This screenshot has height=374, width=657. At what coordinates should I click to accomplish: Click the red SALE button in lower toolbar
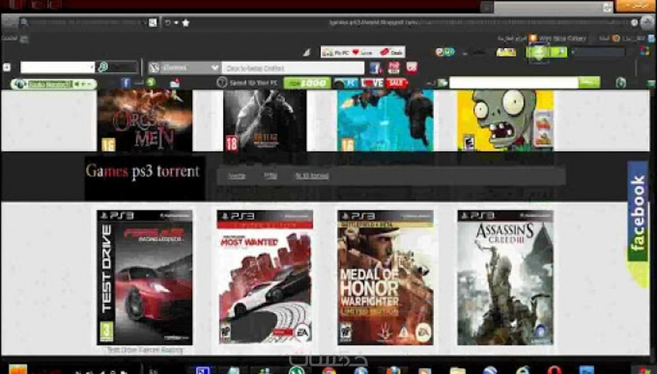point(397,83)
